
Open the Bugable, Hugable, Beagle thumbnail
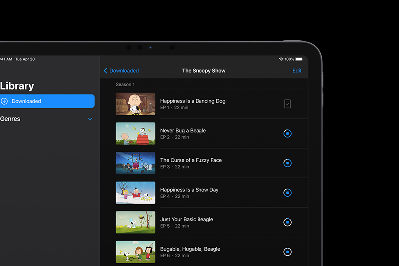[135, 252]
